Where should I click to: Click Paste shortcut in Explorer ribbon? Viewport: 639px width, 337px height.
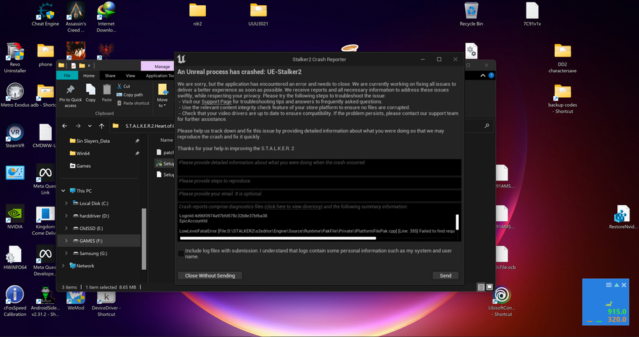134,103
